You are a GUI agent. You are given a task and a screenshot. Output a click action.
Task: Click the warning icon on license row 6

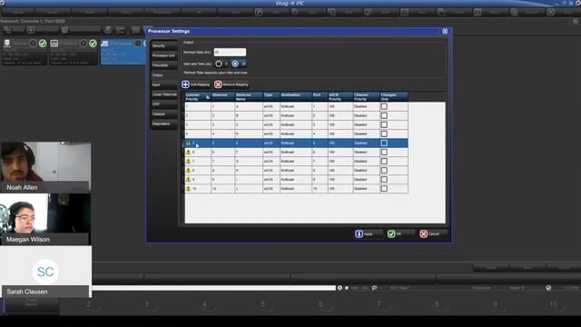(x=188, y=152)
